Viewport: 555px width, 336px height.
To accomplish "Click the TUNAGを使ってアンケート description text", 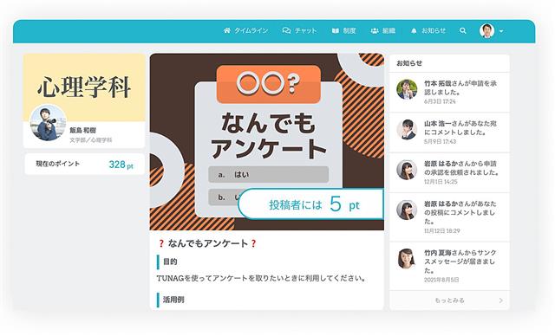I will click(261, 278).
